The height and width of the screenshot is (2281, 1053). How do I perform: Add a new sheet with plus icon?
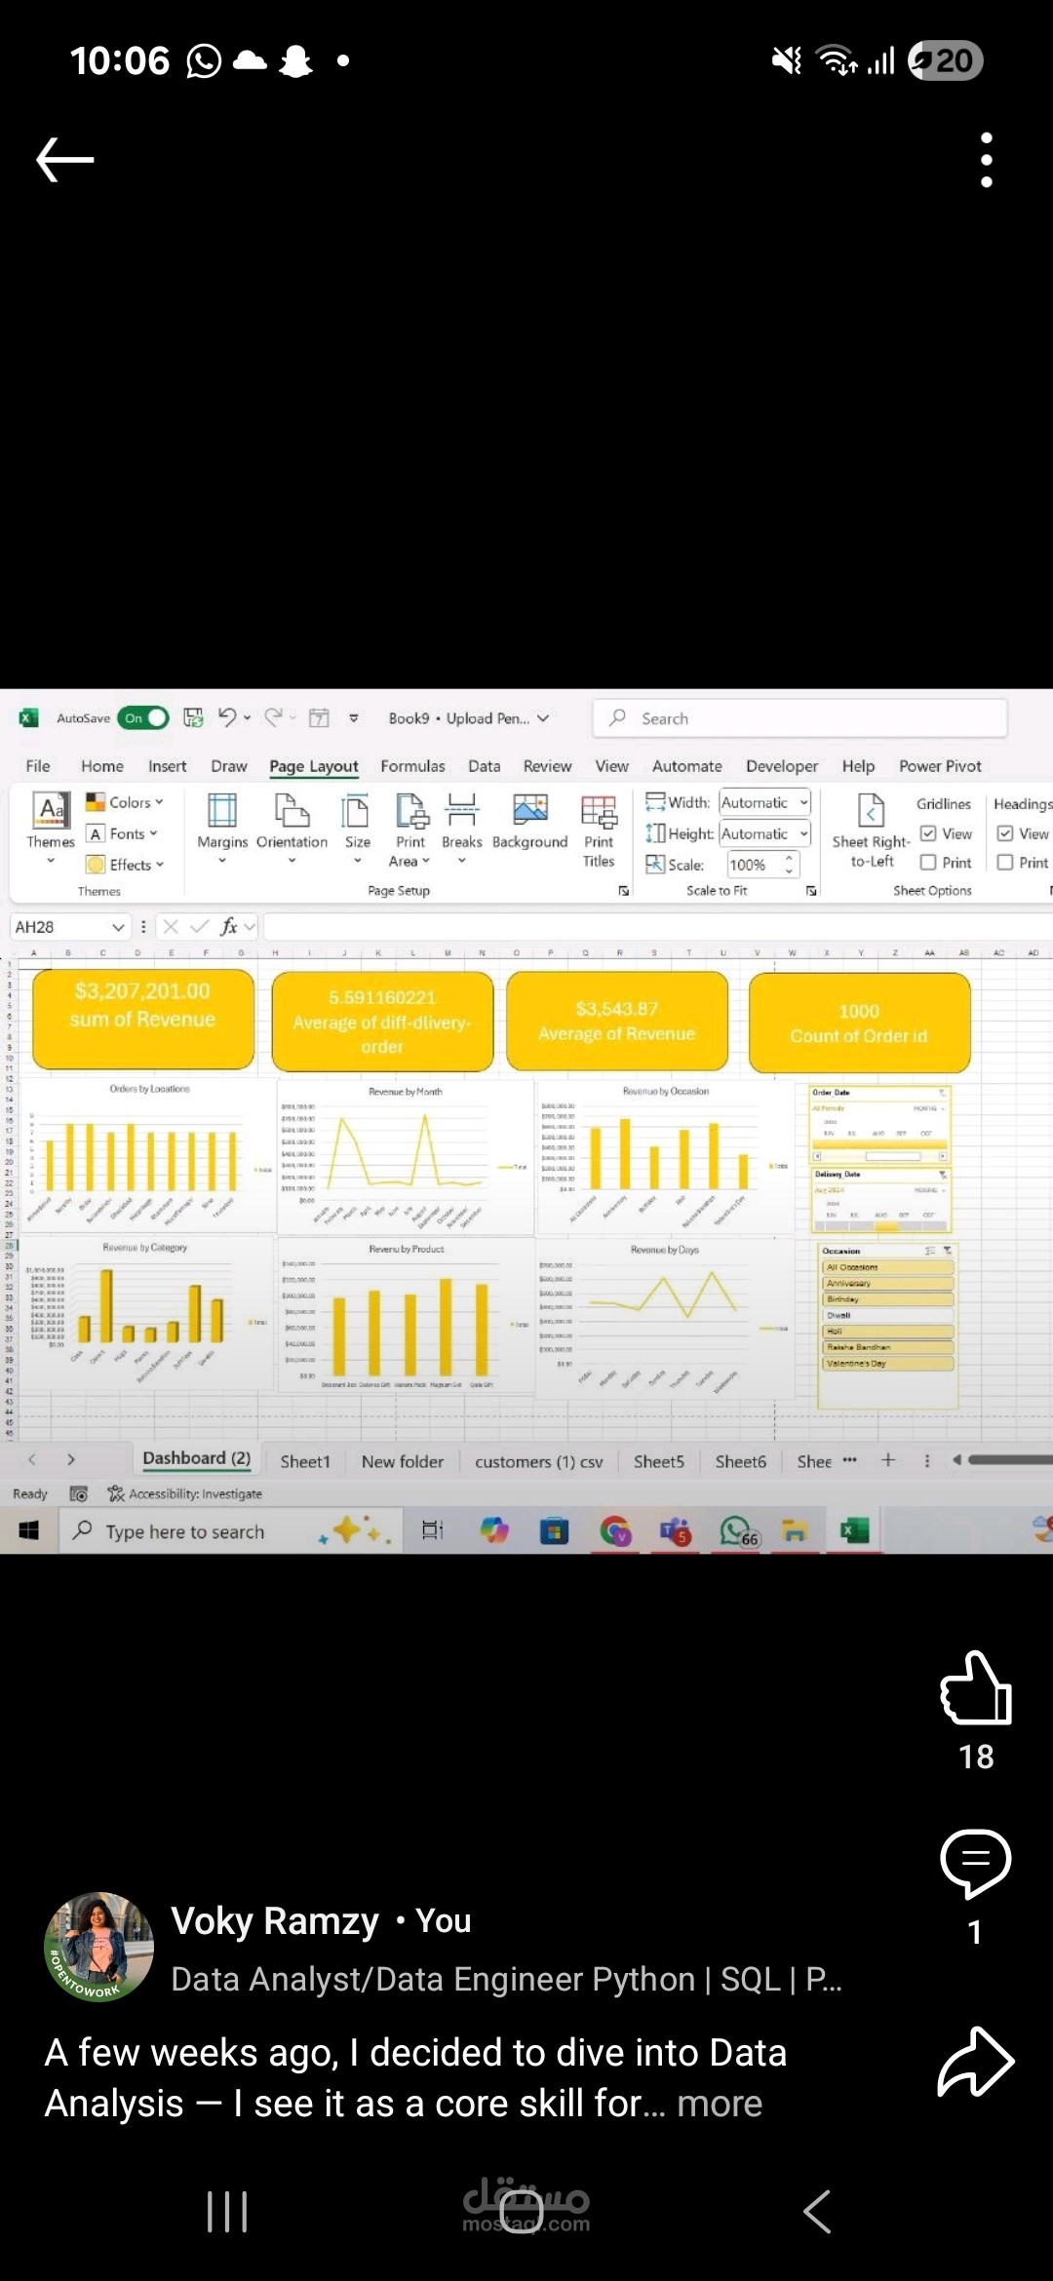tap(888, 1459)
